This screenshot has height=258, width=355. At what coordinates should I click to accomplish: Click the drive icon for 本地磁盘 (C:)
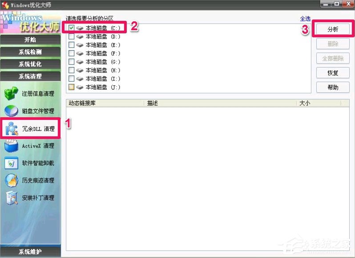tap(80, 28)
